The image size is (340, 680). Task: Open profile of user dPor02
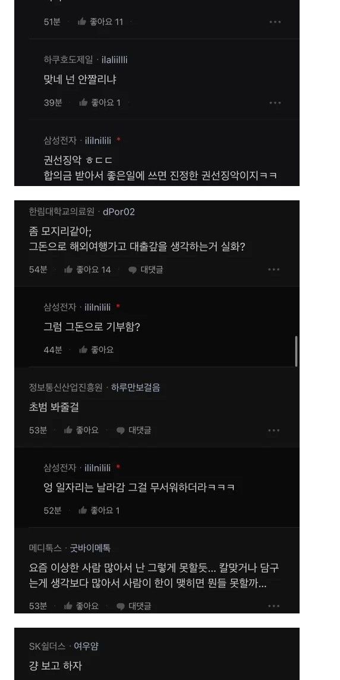119,212
